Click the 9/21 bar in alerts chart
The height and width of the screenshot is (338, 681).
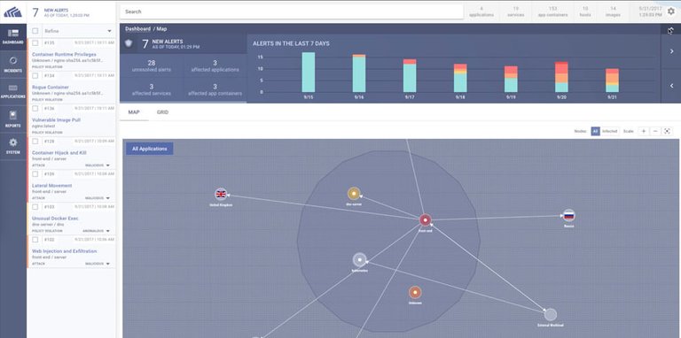(x=613, y=81)
